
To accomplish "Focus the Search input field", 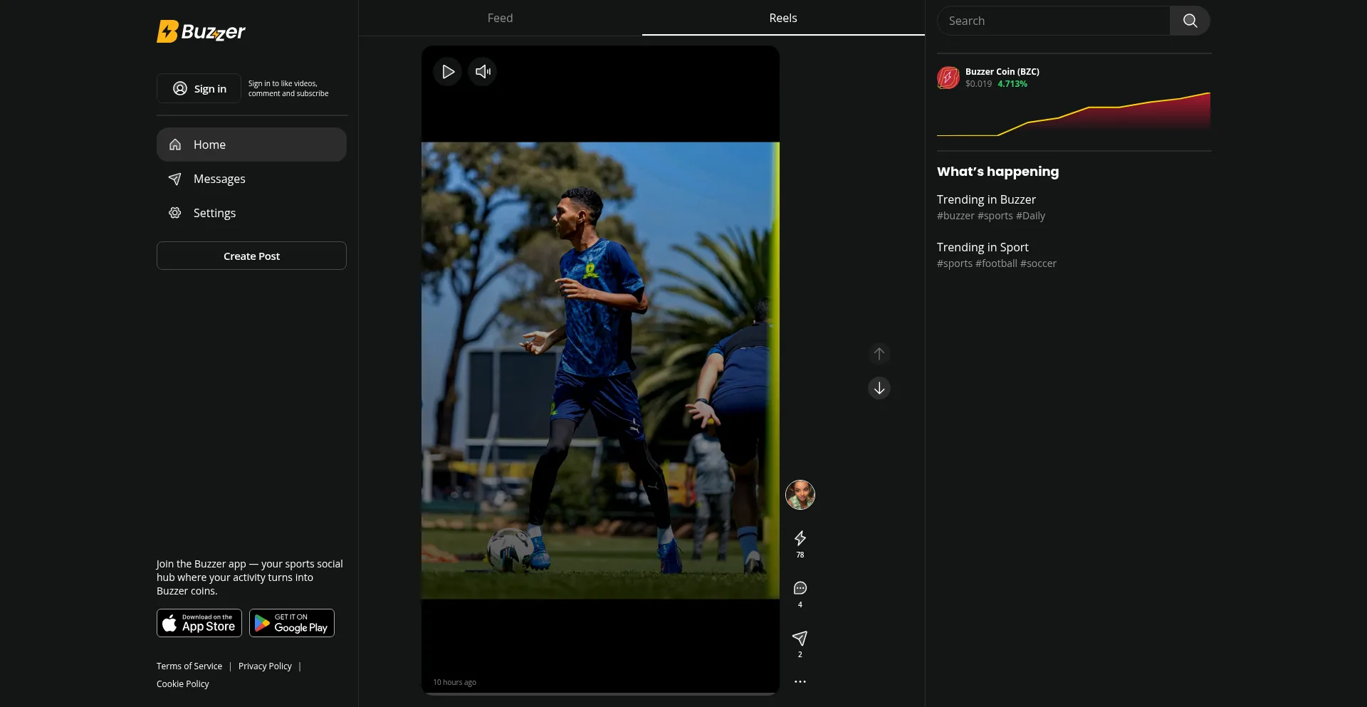I will tap(1054, 21).
